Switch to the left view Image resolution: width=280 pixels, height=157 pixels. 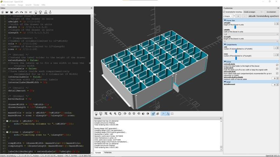pyautogui.click(x=139, y=114)
